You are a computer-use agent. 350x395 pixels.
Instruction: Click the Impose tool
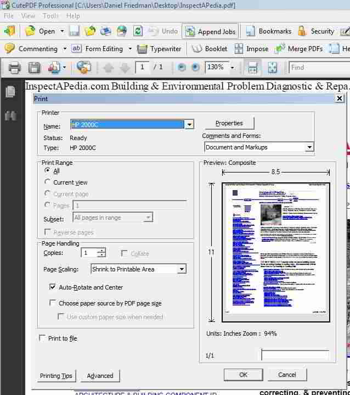tap(251, 48)
